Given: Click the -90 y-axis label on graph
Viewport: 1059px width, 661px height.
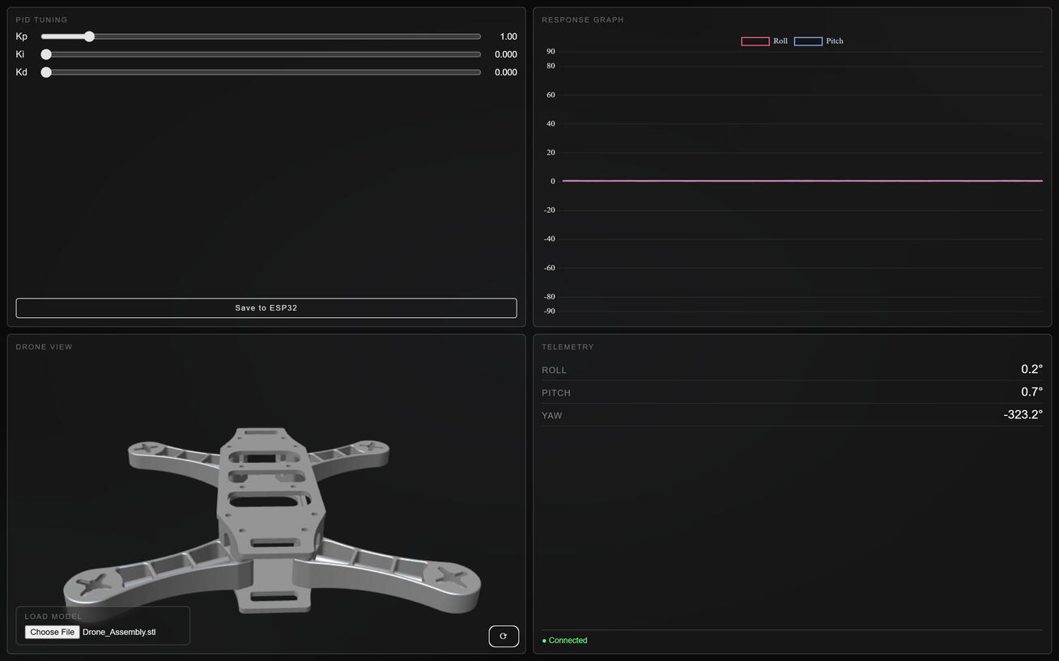Looking at the screenshot, I should 550,311.
